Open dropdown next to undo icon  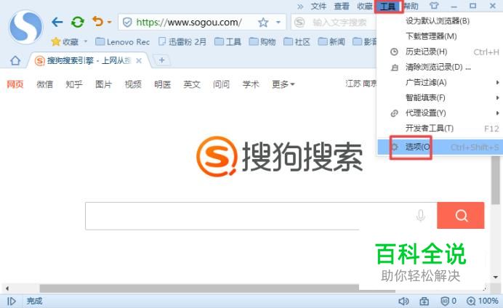coord(109,22)
